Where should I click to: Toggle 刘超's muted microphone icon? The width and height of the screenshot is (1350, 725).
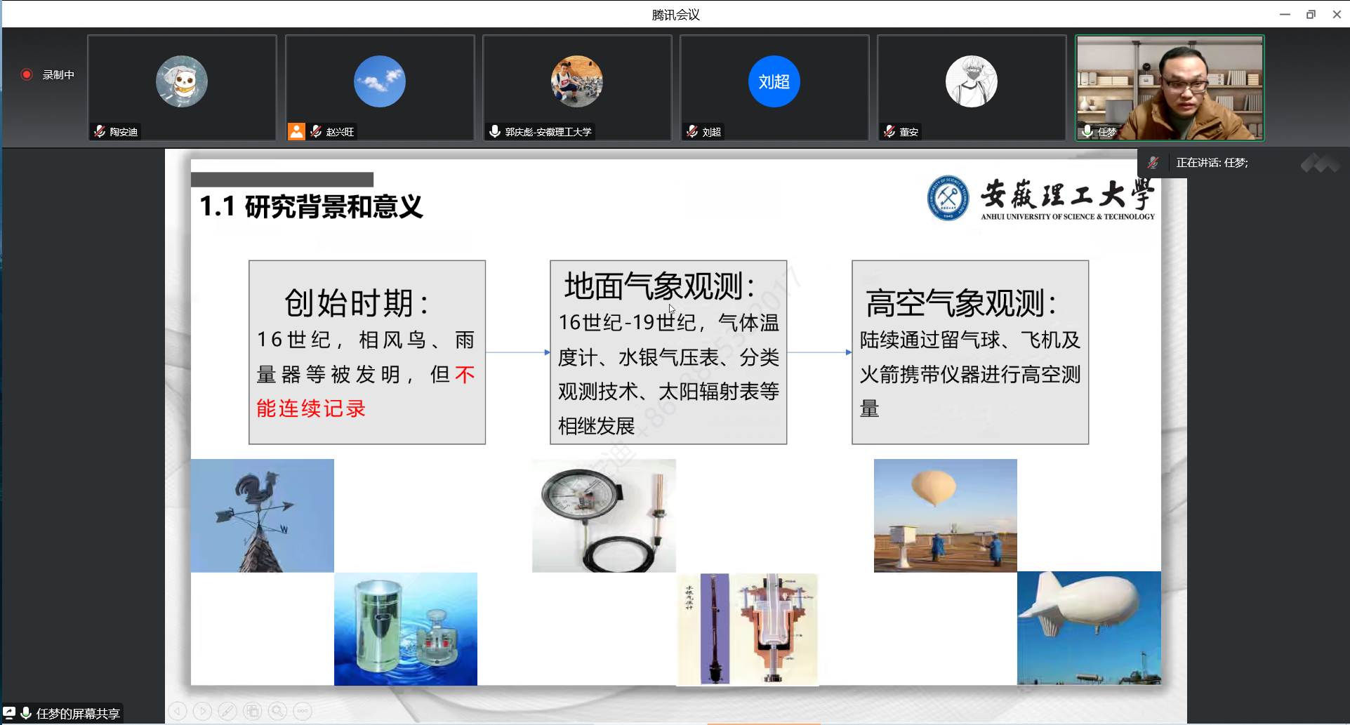[692, 131]
